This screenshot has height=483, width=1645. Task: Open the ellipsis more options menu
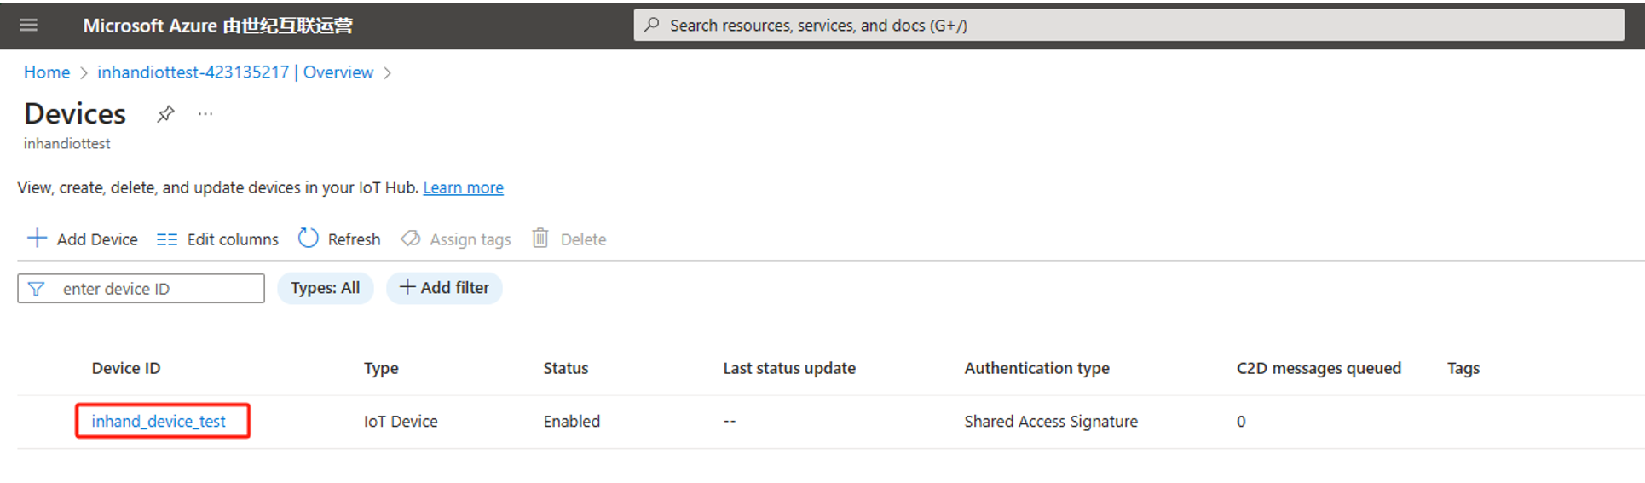point(205,114)
